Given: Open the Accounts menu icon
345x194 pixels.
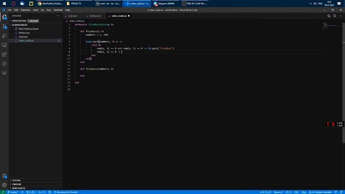Looking at the screenshot, I should (4, 176).
